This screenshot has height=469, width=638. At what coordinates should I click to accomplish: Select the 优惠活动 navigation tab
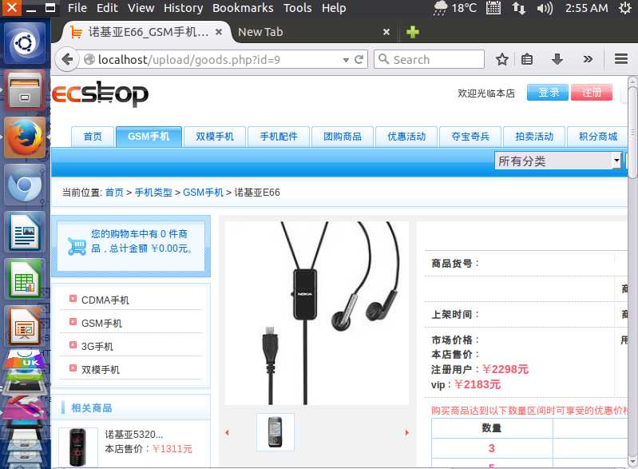point(406,137)
